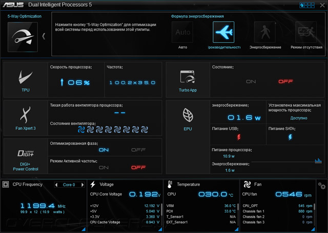Image resolution: width=328 pixels, height=233 pixels.
Task: Click the 5-Way Optimization title label
Action: coord(25,16)
